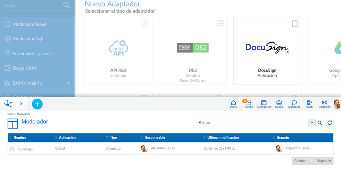Click the refresh icon in Modelador
Image resolution: width=341 pixels, height=192 pixels.
330,122
